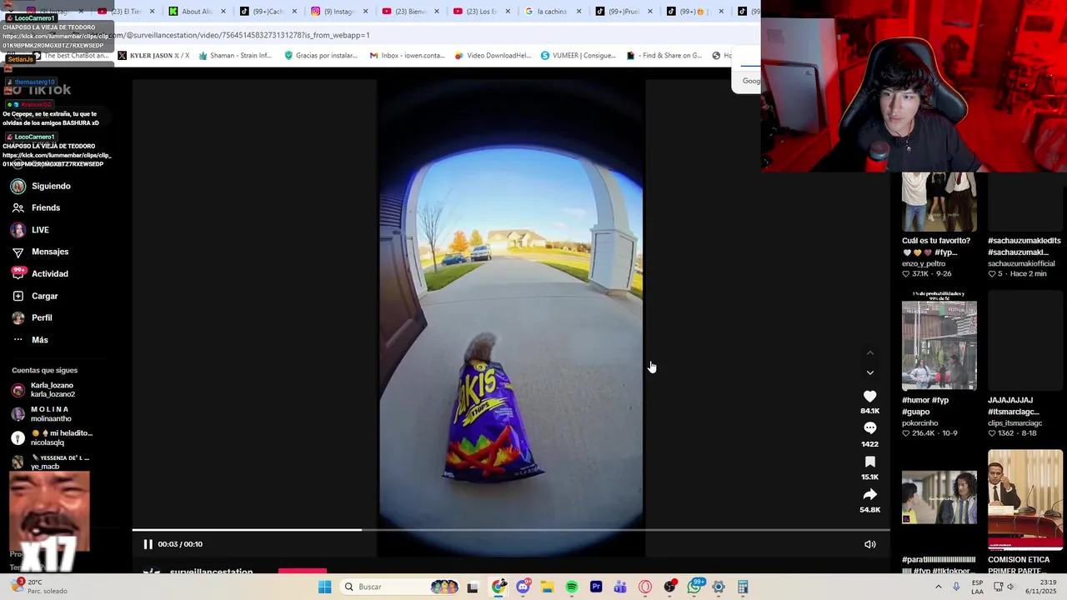Switch to the '(23) Los E' YouTube tab
1067x600 pixels.
tap(481, 12)
